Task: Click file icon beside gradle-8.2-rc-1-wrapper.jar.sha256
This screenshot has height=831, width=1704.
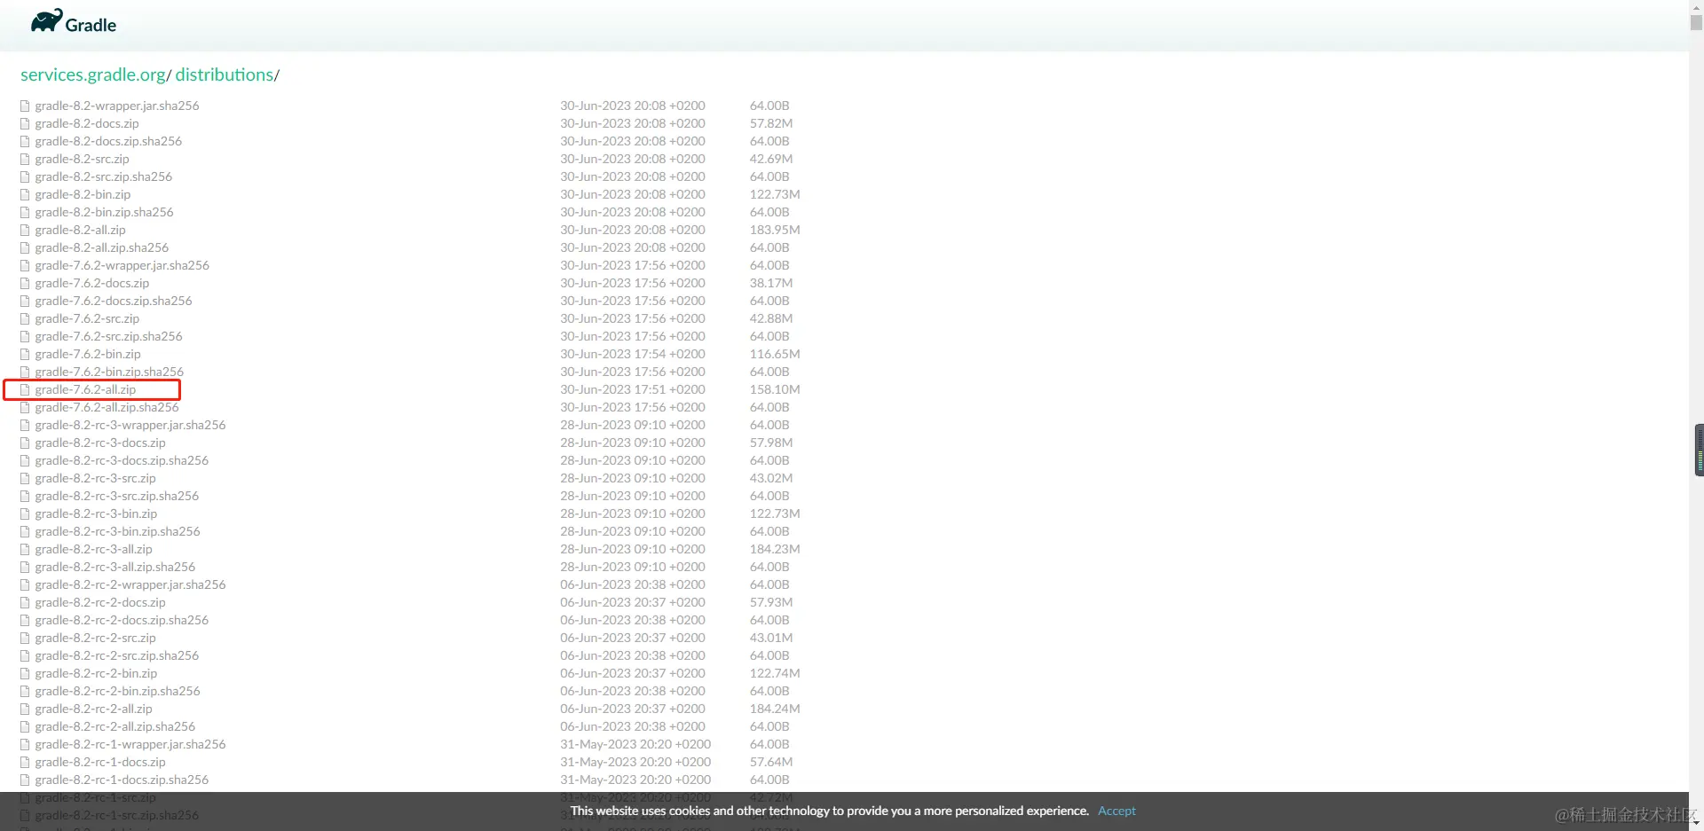Action: (x=25, y=744)
